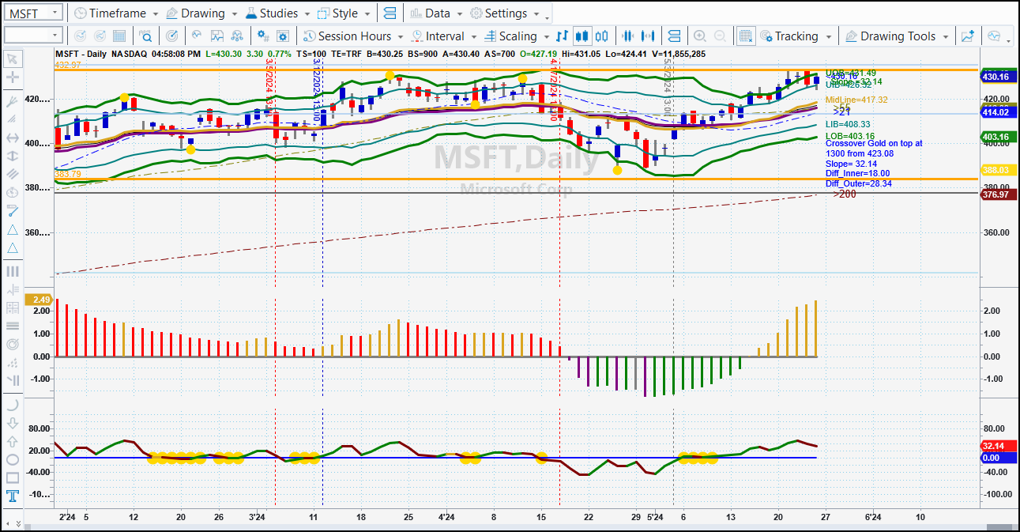Select the arc drawing tool in sidebar
The height and width of the screenshot is (532, 1020).
[13, 404]
